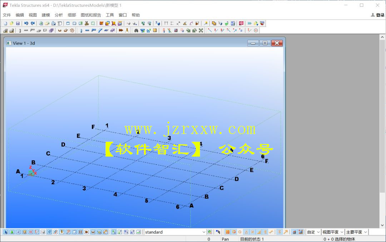Select the vertical distance measure tool
The image size is (386, 242).
tap(172, 23)
